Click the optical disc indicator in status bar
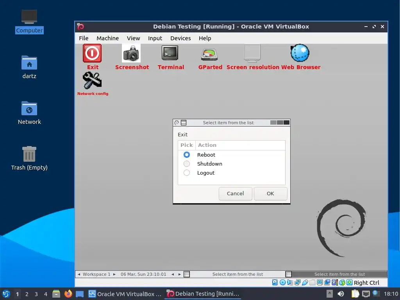Screen dimensions: 400x300 click(282, 282)
